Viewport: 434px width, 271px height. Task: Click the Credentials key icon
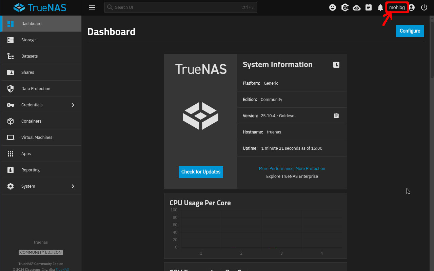click(x=11, y=105)
